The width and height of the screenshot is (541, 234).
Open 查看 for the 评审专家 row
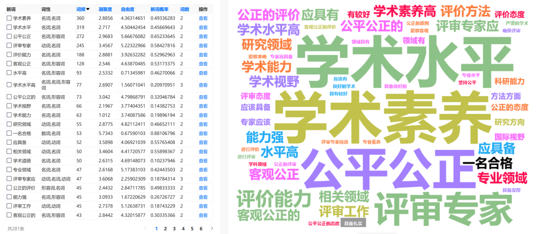203,46
